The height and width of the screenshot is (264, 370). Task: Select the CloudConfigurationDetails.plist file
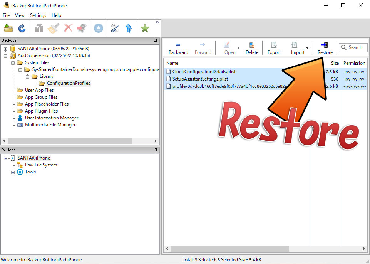(x=204, y=72)
